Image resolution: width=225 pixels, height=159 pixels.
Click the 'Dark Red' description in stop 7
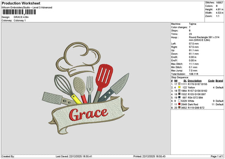coord(193,104)
